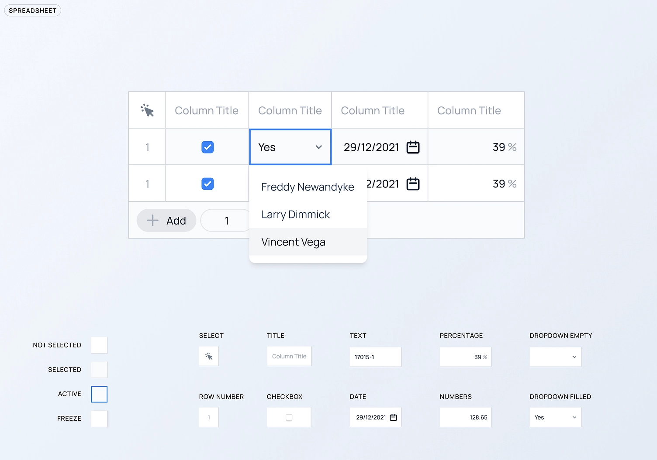657x460 pixels.
Task: Click the plus icon on the Add button
Action: pos(152,220)
